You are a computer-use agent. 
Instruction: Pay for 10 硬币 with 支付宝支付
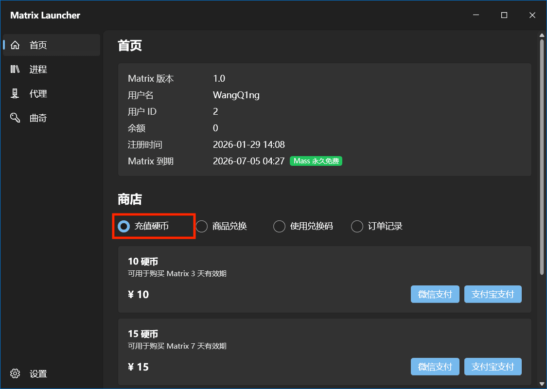tap(493, 294)
